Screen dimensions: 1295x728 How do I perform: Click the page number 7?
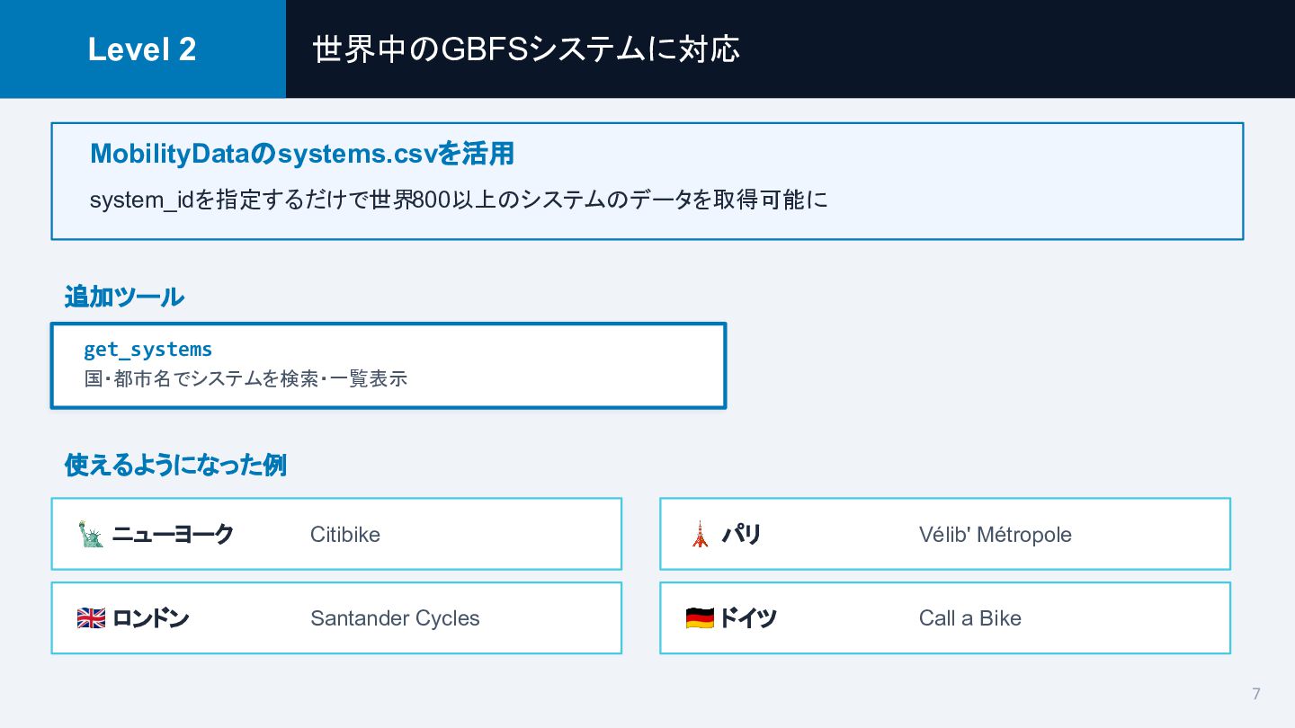pyautogui.click(x=1256, y=694)
